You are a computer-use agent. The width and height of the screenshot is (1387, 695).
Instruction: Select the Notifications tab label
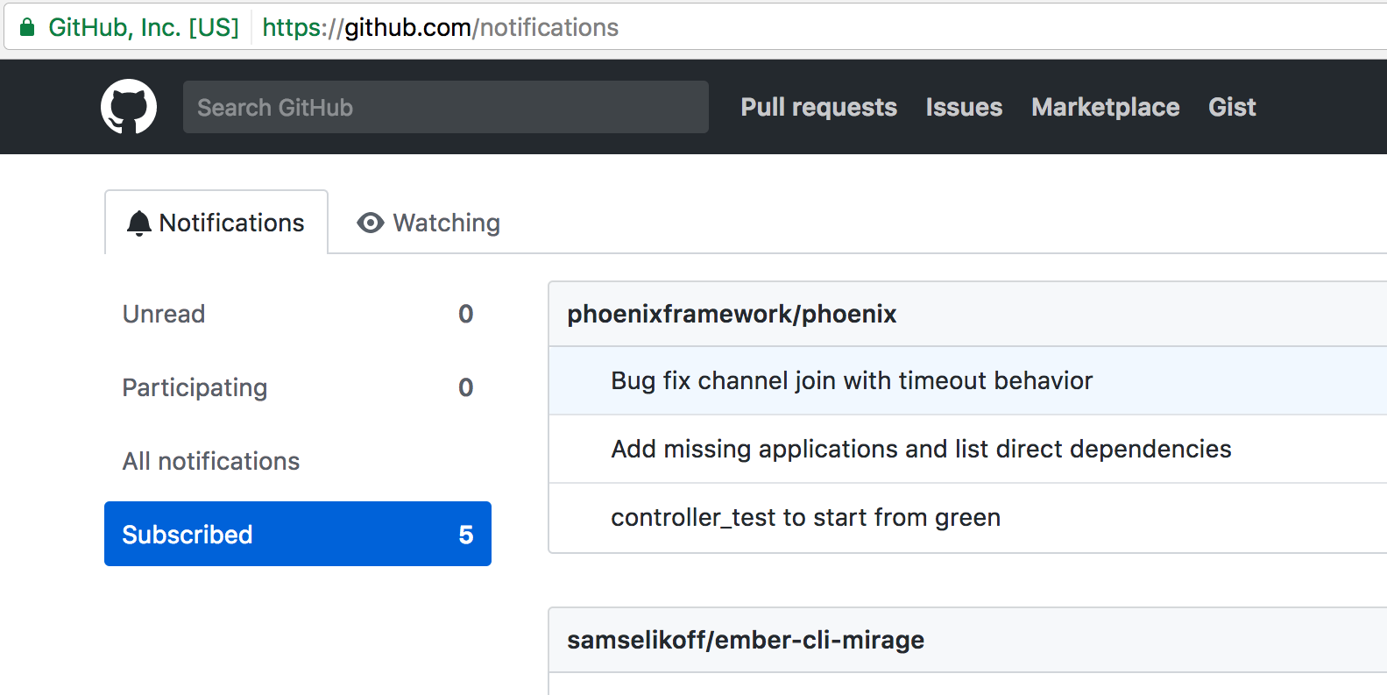(x=231, y=223)
